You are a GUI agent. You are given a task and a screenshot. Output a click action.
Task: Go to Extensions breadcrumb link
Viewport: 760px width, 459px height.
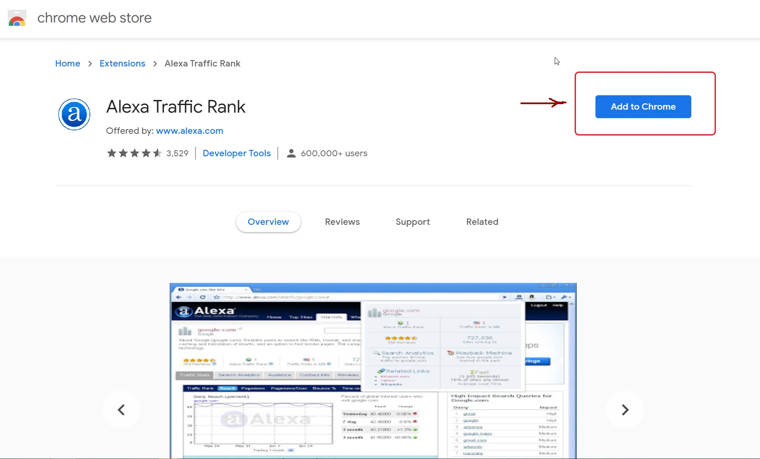(122, 64)
